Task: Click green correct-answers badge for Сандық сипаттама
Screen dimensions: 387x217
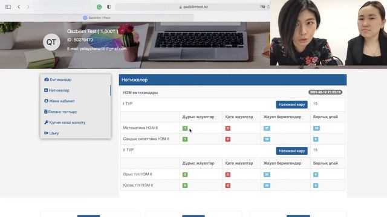Action: click(185, 139)
